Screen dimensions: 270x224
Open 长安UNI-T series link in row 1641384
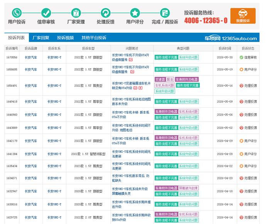click(54, 154)
